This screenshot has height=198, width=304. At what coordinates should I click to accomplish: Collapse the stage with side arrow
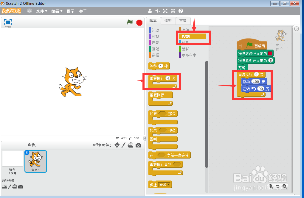point(145,138)
